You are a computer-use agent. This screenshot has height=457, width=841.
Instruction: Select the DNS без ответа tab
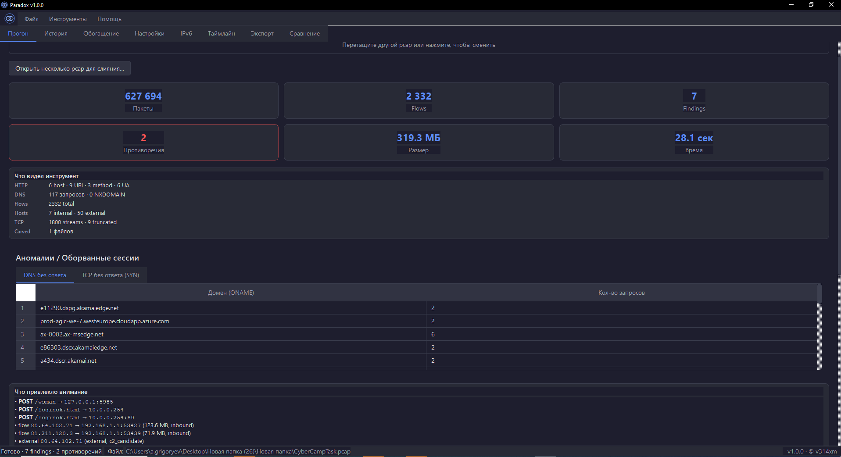pos(45,275)
